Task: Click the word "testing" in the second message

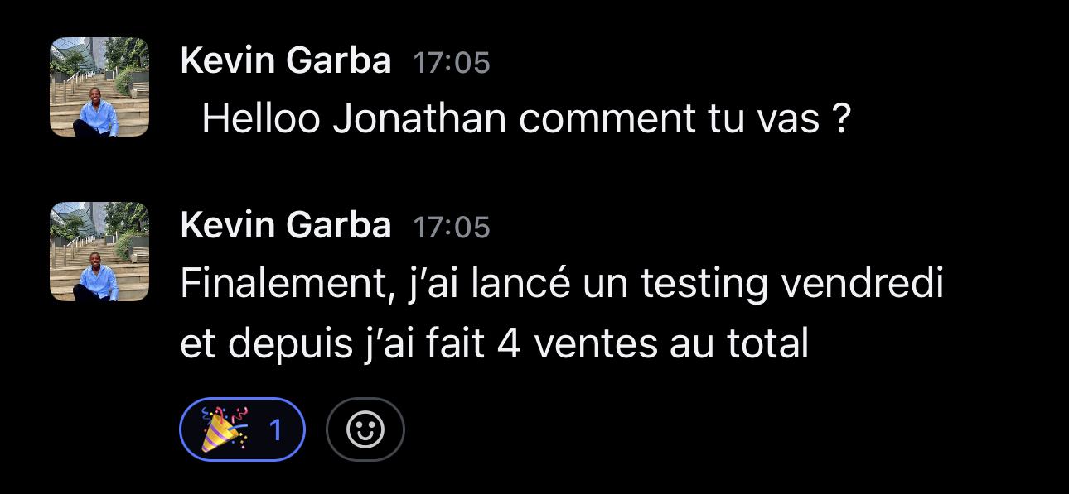Action: tap(707, 285)
